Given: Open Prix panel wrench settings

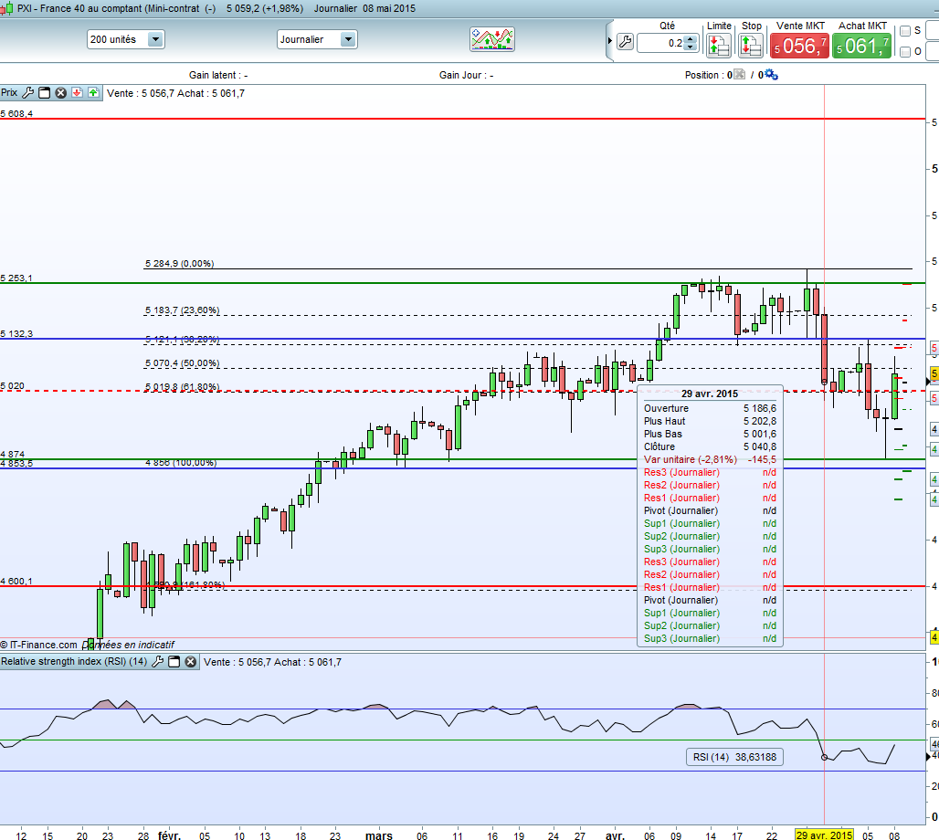Looking at the screenshot, I should [x=27, y=93].
